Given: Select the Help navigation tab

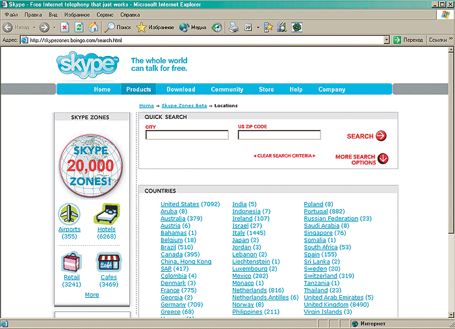Looking at the screenshot, I should click(296, 90).
